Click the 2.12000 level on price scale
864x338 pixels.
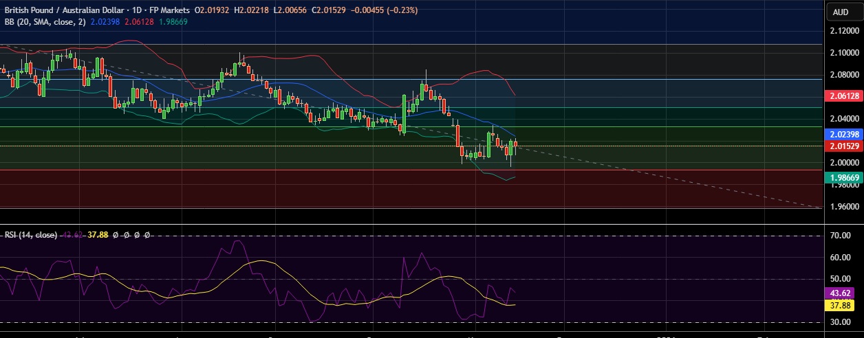tap(843, 31)
